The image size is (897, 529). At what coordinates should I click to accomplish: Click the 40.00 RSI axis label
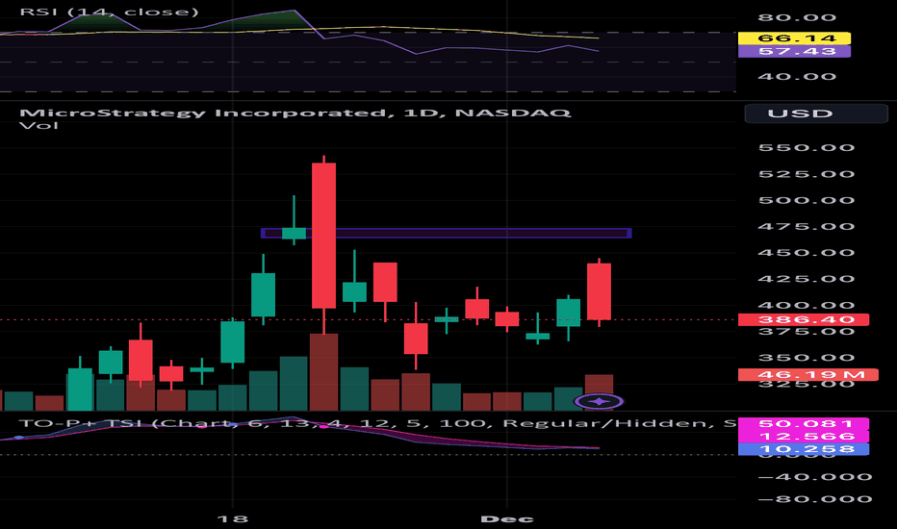[x=797, y=77]
